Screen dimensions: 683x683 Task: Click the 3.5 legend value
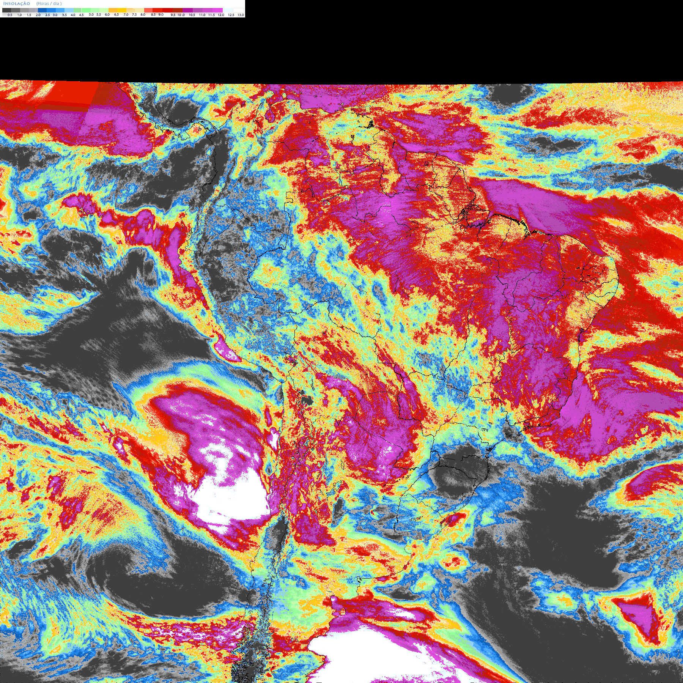click(x=65, y=15)
